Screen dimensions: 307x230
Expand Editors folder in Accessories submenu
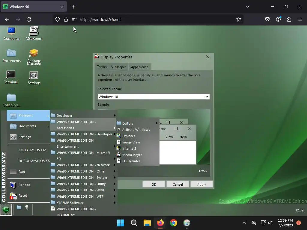click(x=138, y=123)
